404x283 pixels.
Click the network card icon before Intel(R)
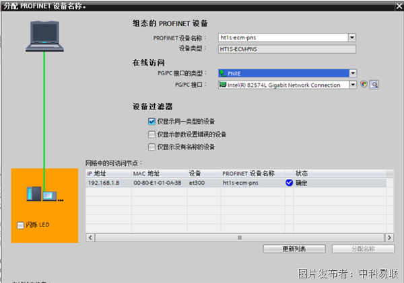point(223,85)
